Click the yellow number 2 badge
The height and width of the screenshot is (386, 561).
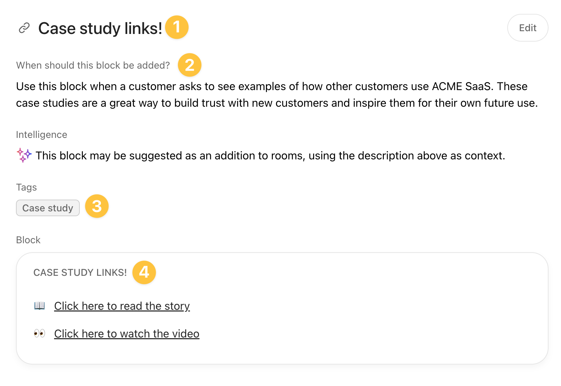point(189,65)
